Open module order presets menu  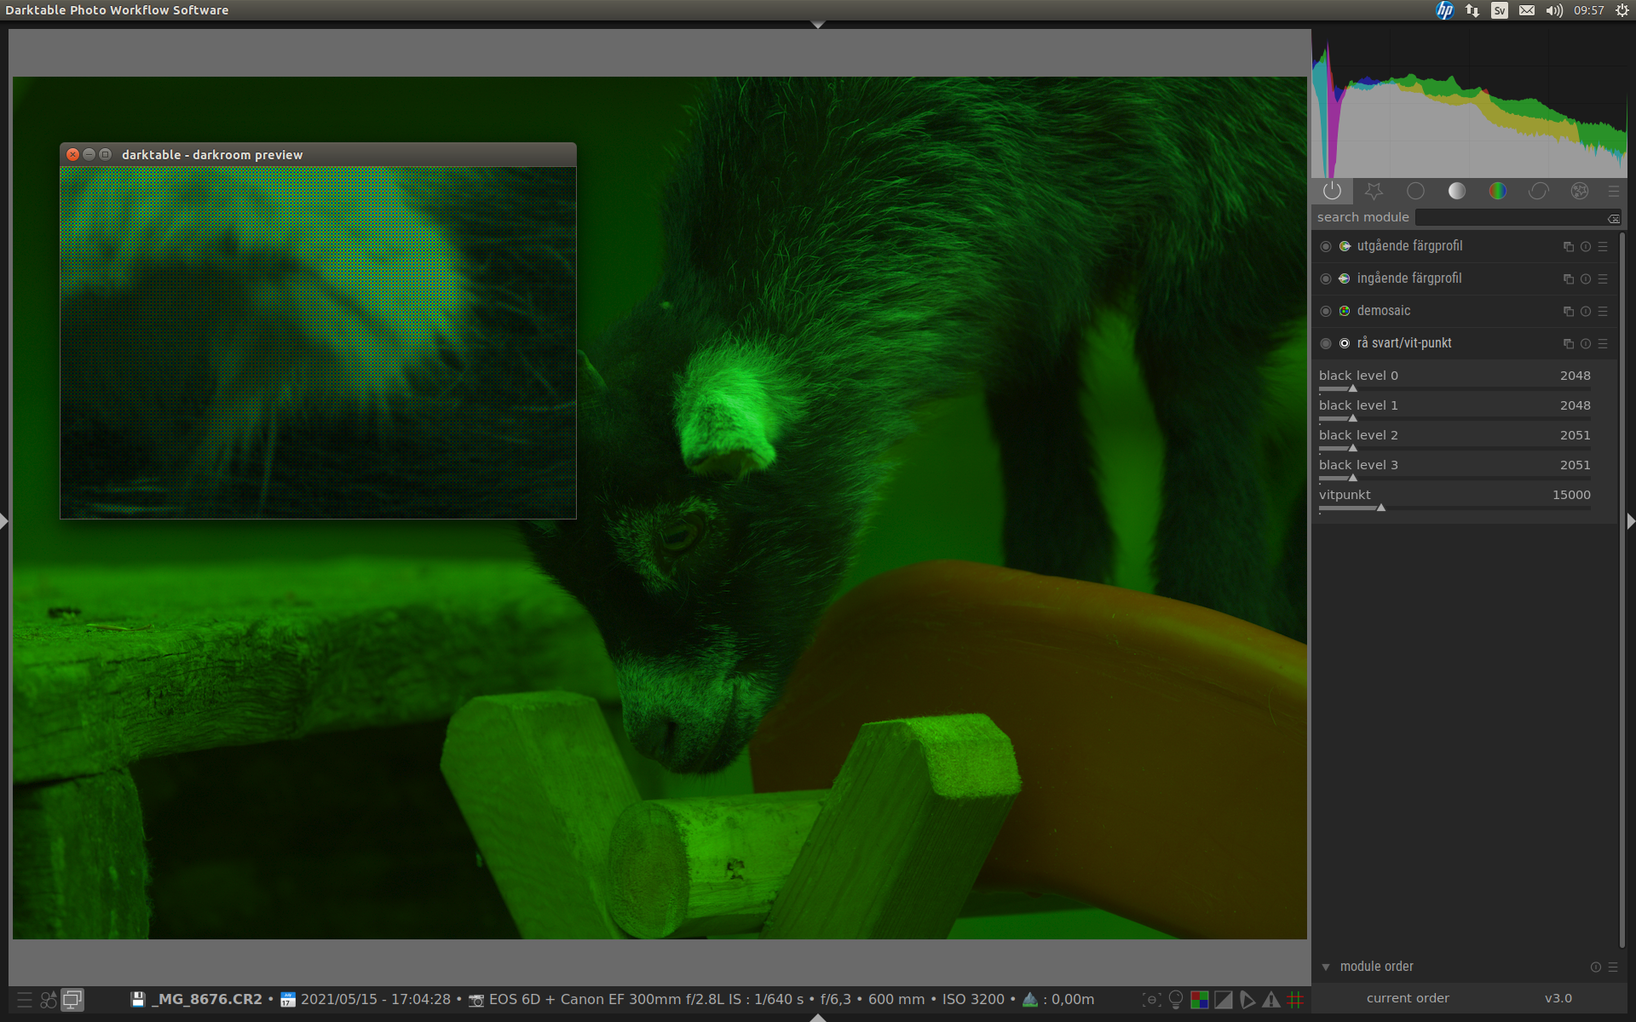[x=1613, y=967]
